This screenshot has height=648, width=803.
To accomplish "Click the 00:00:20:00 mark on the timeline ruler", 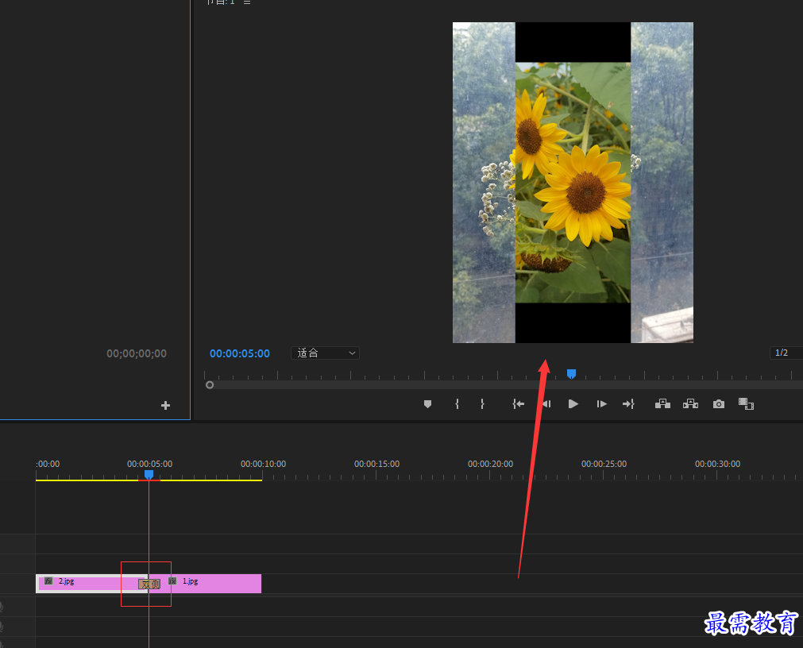I will click(x=490, y=465).
